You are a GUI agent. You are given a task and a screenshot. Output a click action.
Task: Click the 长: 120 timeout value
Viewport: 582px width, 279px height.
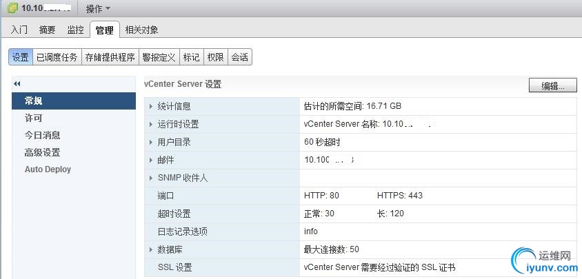pyautogui.click(x=390, y=214)
